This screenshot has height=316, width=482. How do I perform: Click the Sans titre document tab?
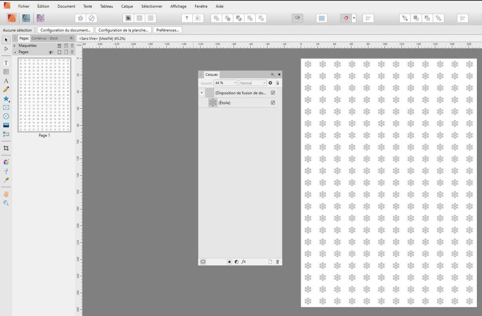coord(102,38)
